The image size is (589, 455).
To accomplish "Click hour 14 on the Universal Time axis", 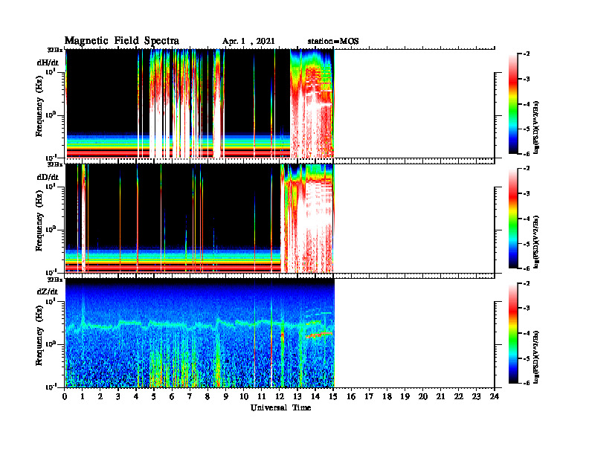I will pyautogui.click(x=315, y=396).
